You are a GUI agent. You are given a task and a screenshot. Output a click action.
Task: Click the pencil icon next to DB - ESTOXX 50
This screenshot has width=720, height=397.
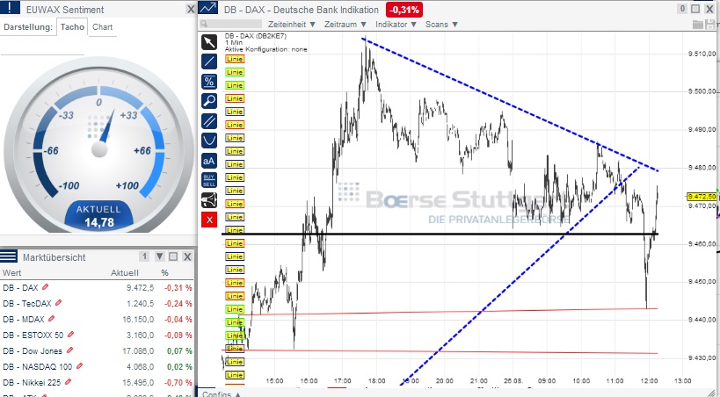[70, 335]
